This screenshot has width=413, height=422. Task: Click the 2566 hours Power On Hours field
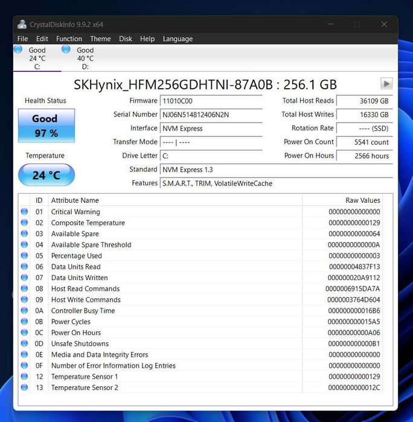tap(365, 156)
